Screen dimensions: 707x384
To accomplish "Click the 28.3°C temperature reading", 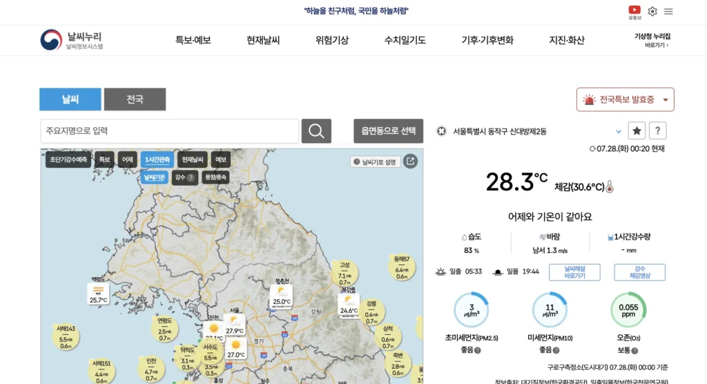I will [516, 182].
